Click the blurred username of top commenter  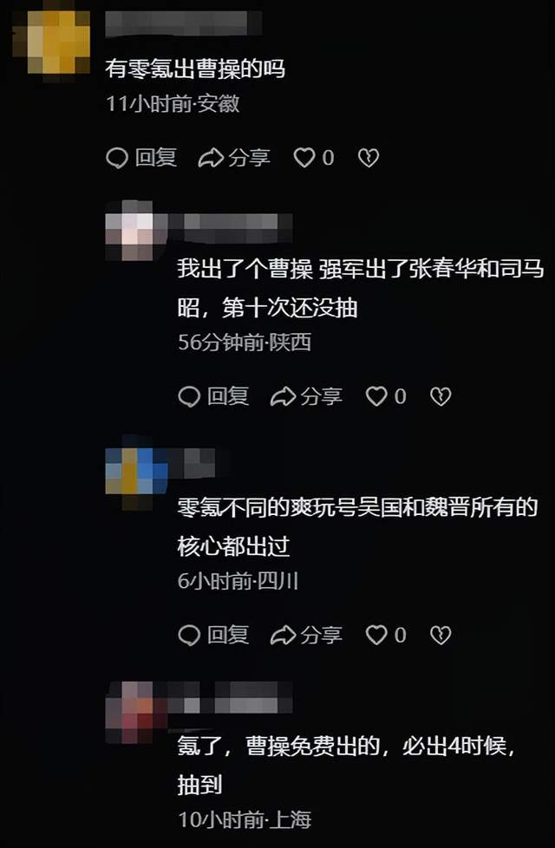click(183, 23)
